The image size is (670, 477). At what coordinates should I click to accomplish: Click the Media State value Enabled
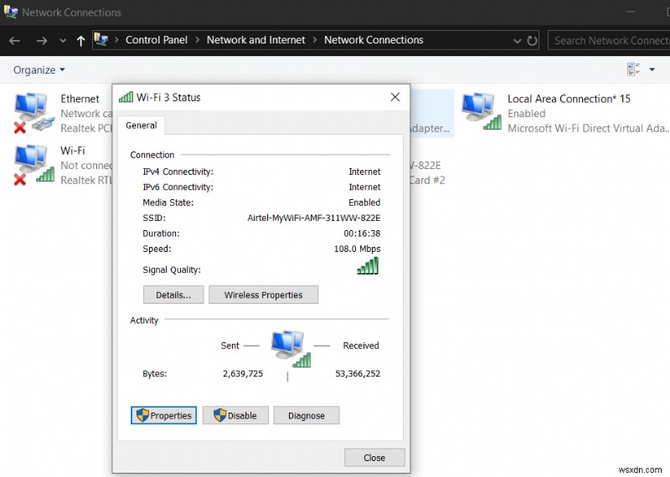click(x=364, y=203)
